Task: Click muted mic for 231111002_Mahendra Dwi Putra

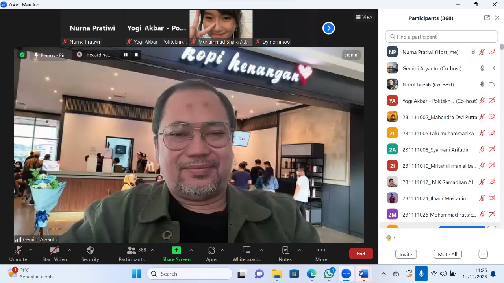Action: tap(482, 117)
